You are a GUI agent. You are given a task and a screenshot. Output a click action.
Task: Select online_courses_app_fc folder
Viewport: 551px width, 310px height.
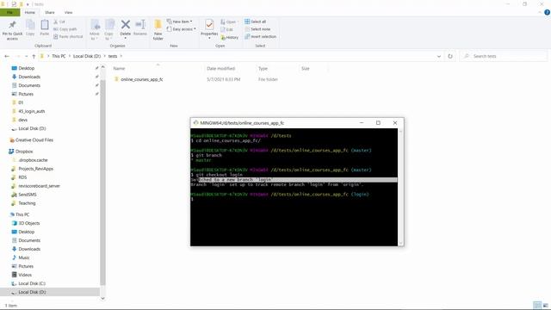click(141, 79)
